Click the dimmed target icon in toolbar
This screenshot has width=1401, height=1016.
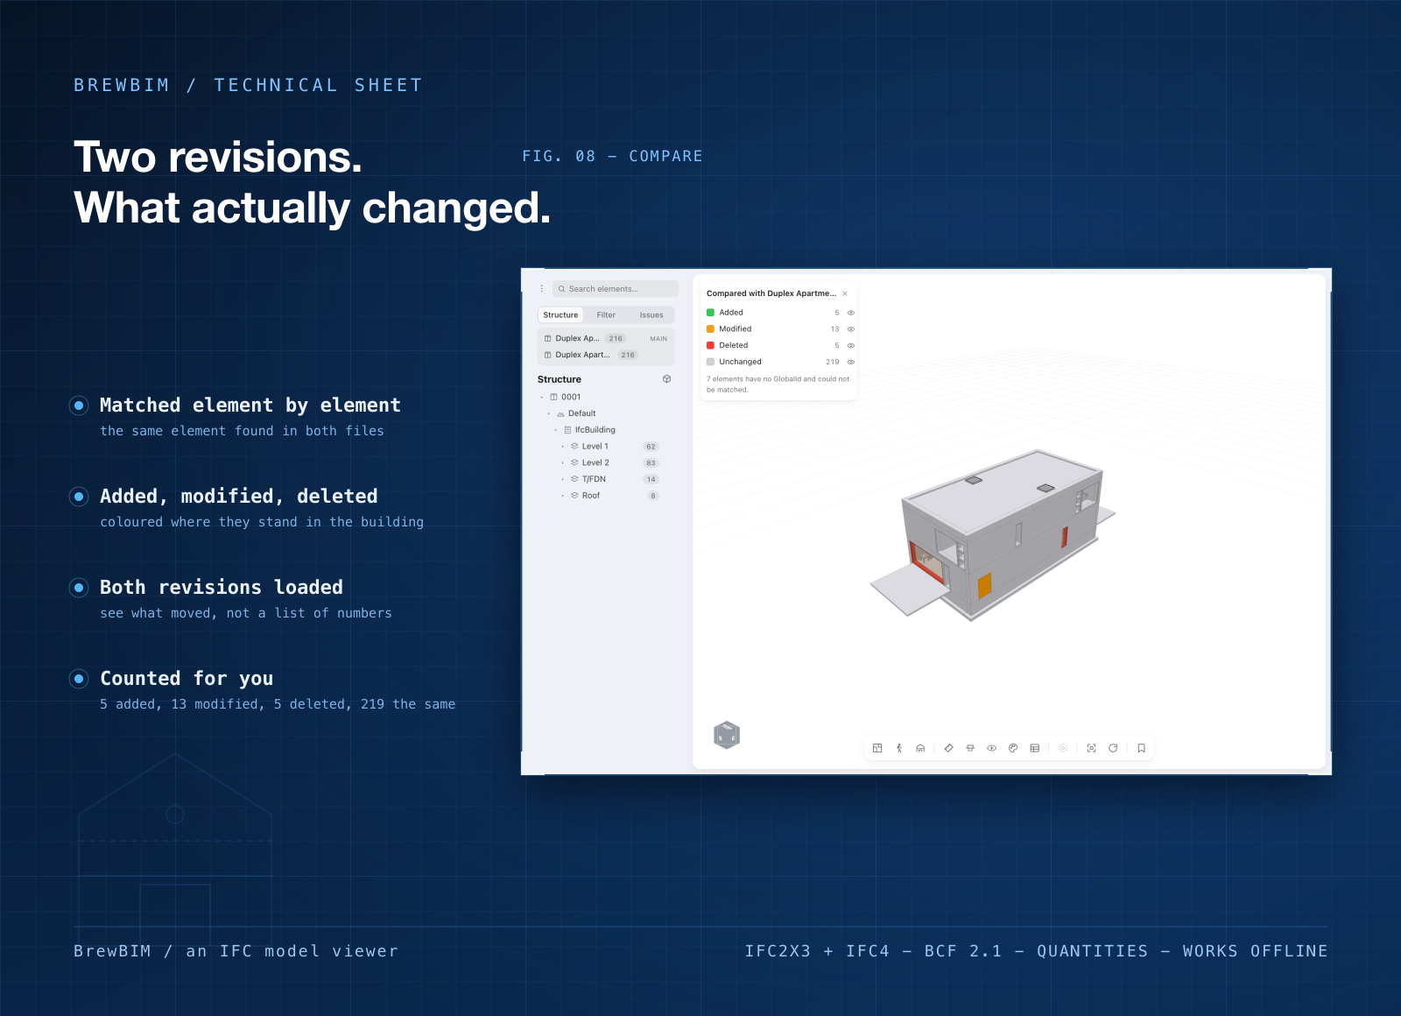(x=1063, y=748)
